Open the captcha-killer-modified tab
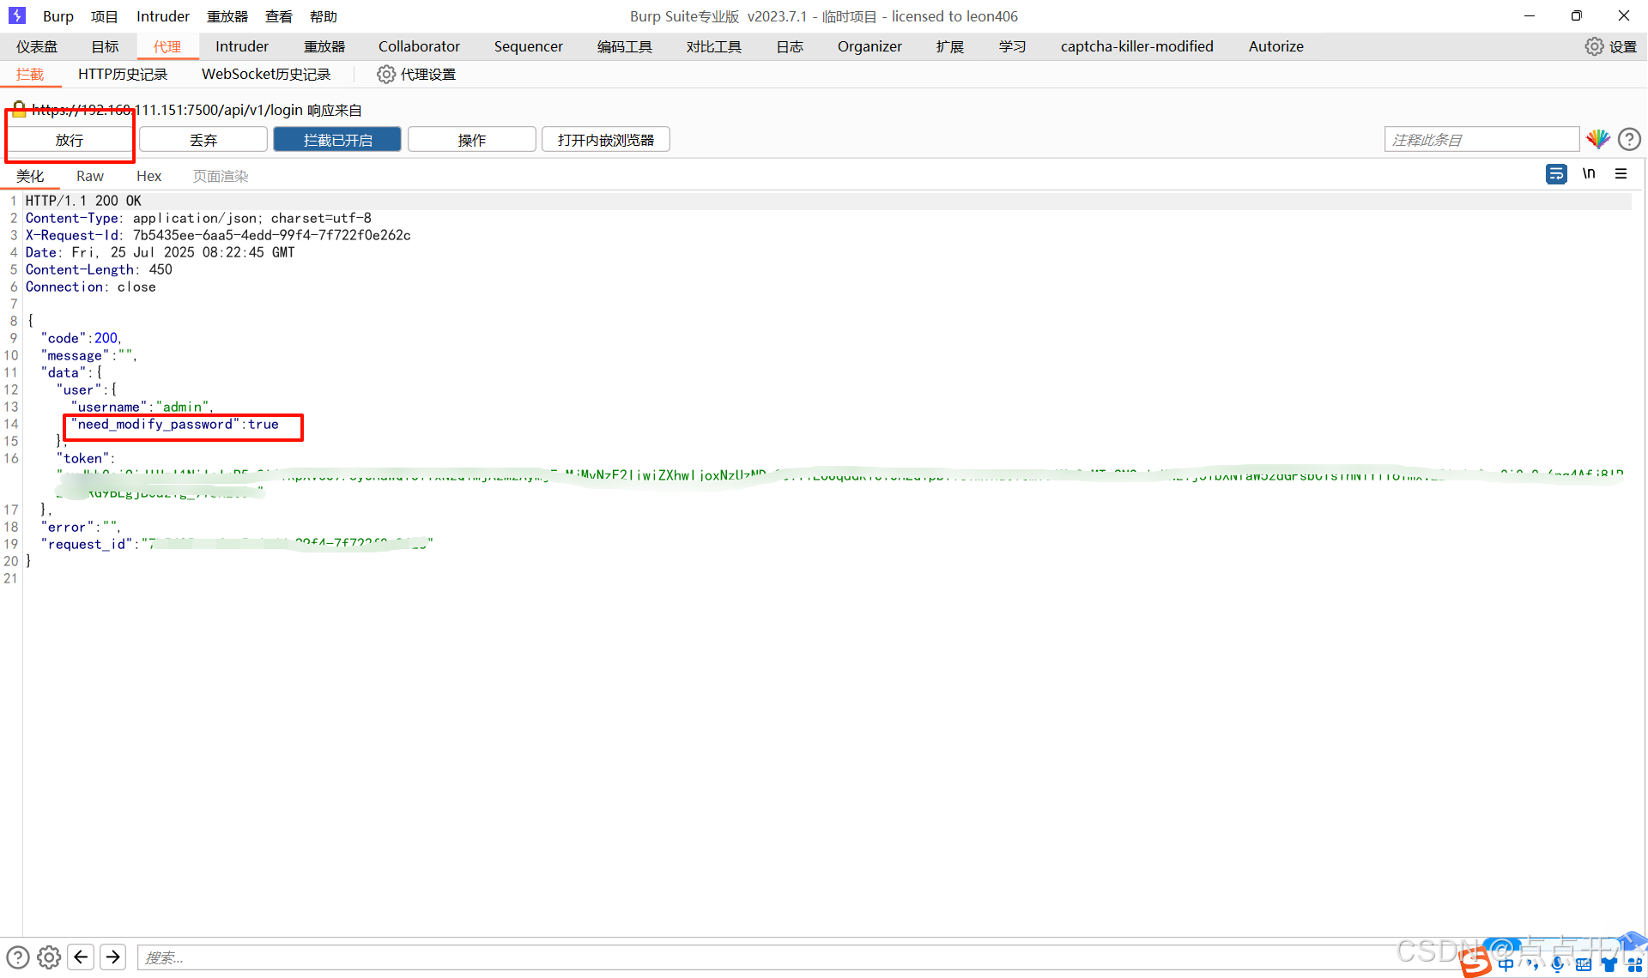Viewport: 1648px width, 978px height. [x=1137, y=46]
